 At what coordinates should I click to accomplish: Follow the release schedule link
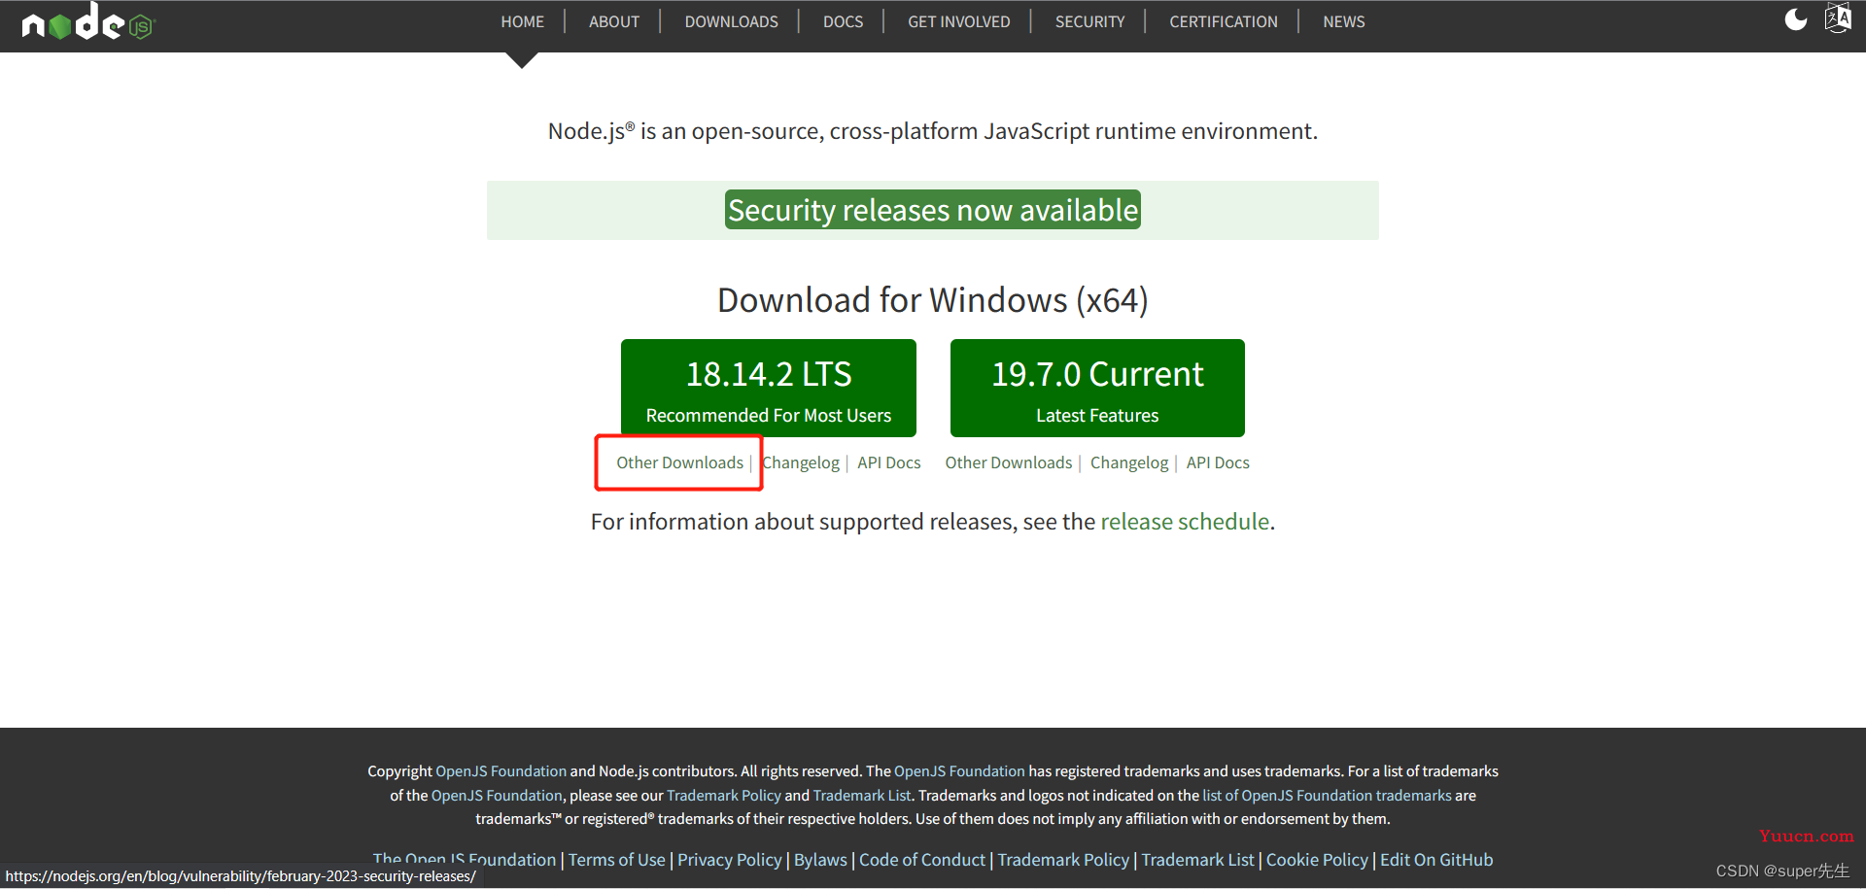click(x=1185, y=522)
